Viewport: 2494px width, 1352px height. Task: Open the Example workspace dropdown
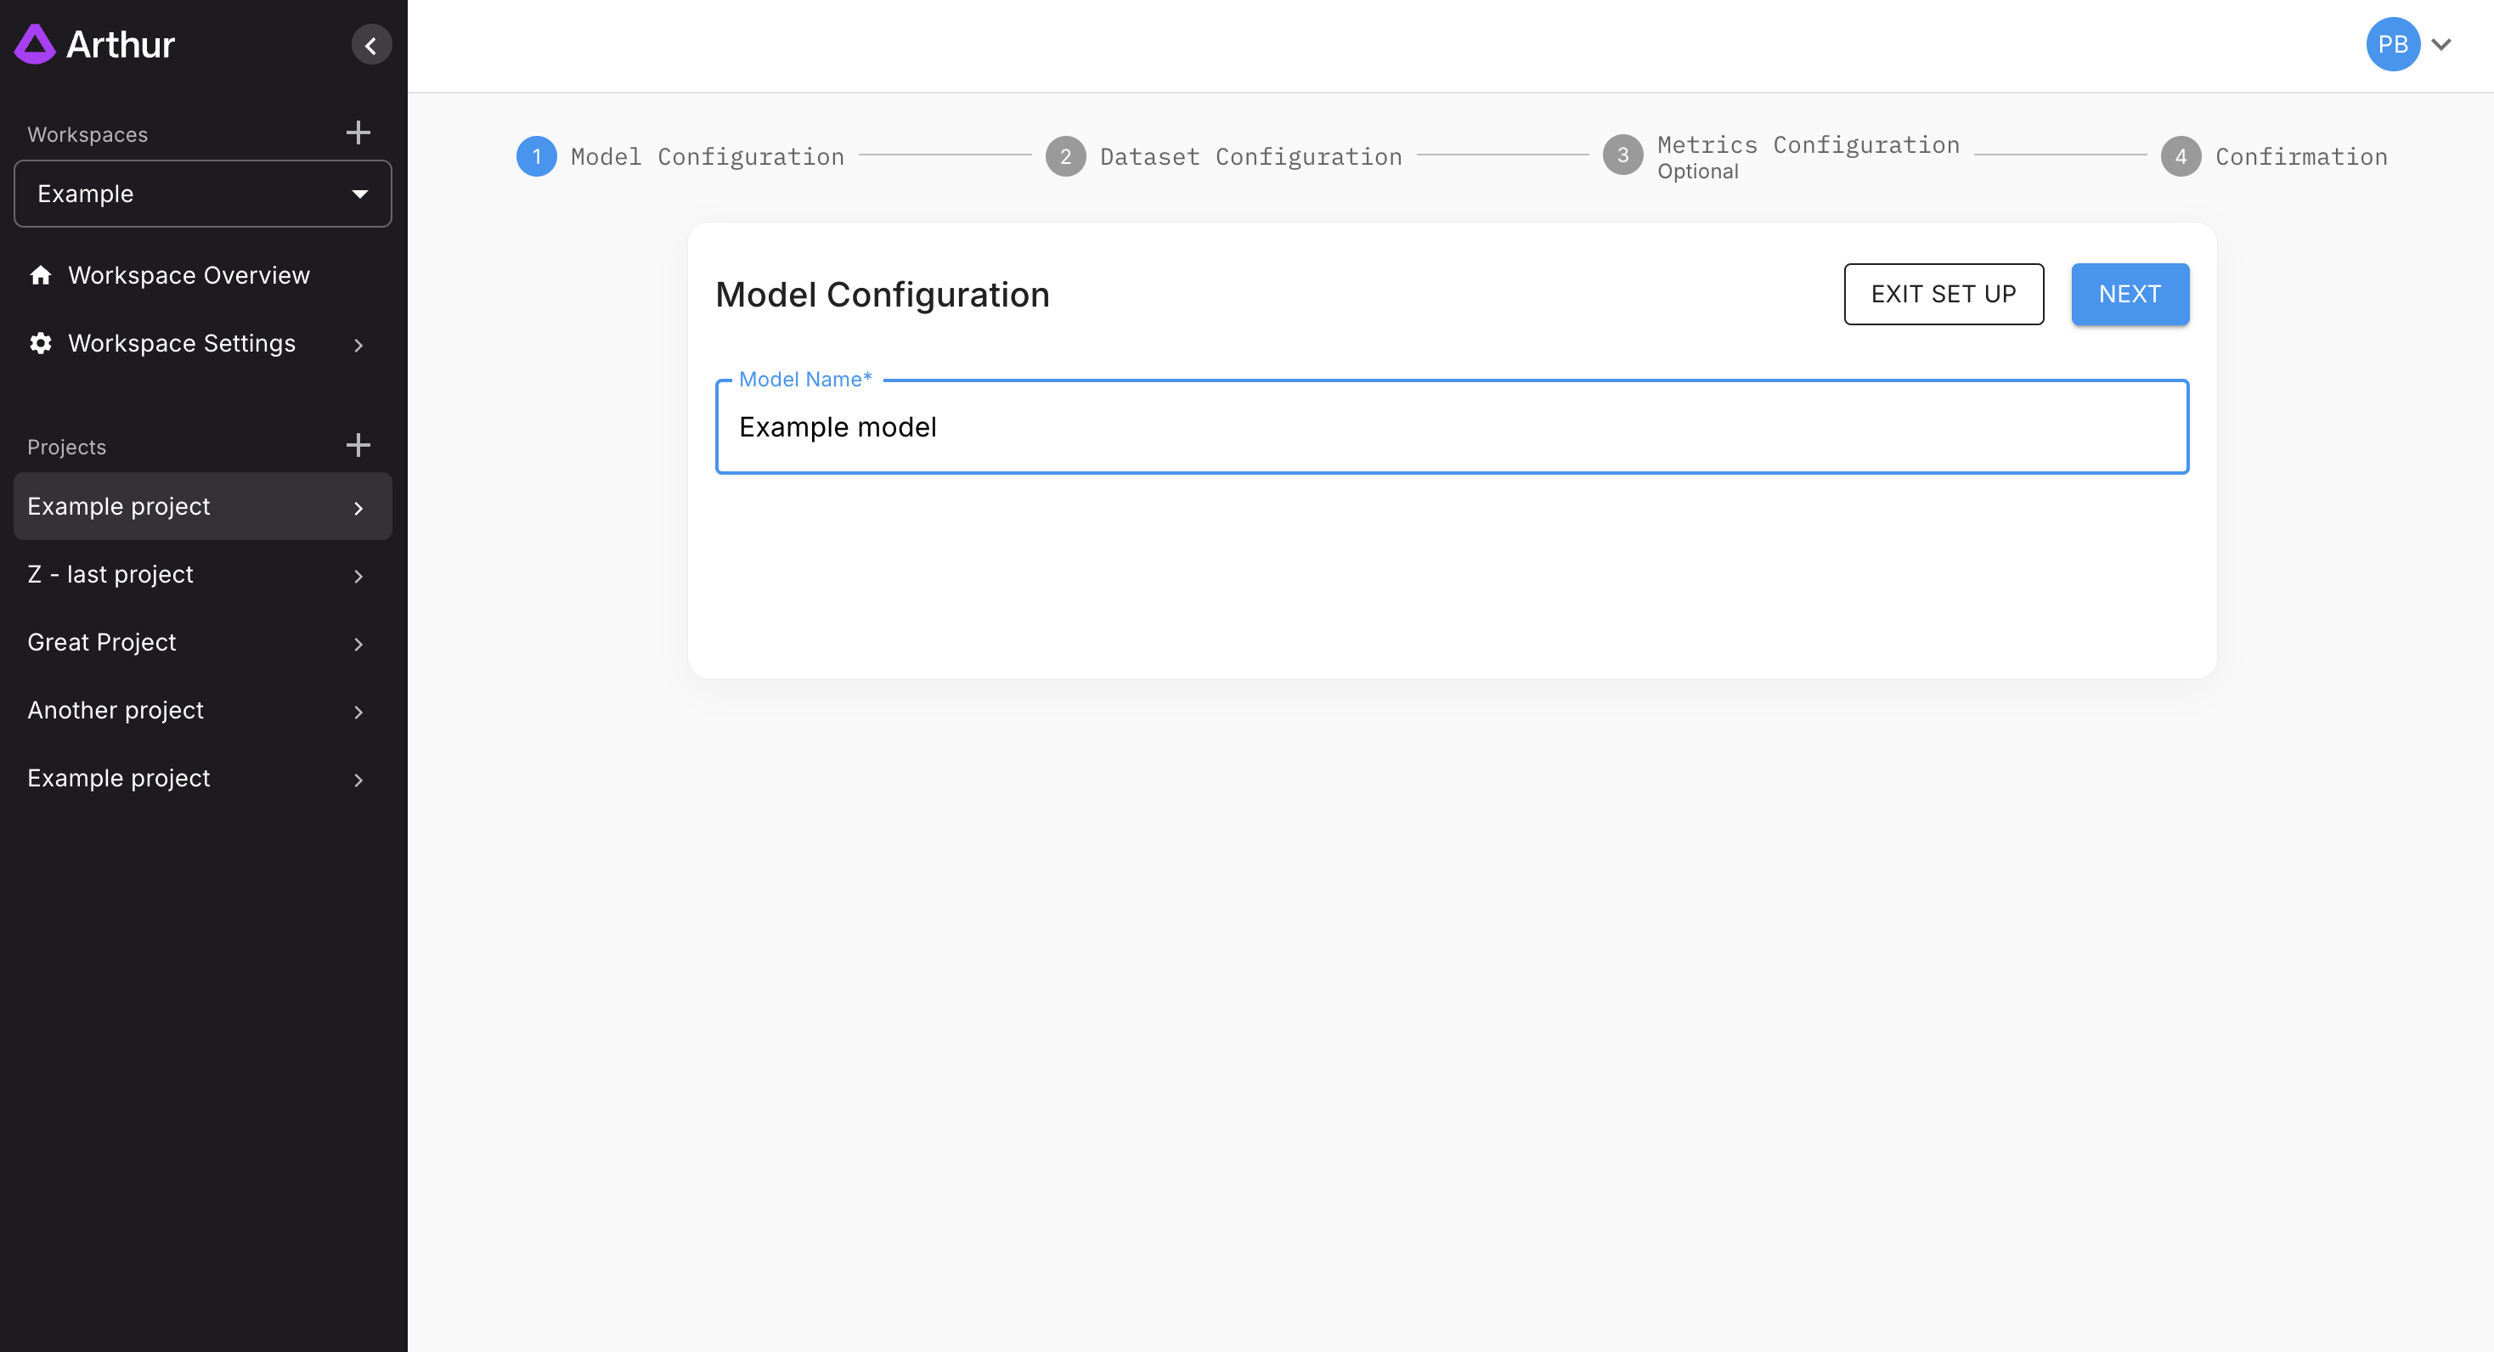(x=202, y=194)
